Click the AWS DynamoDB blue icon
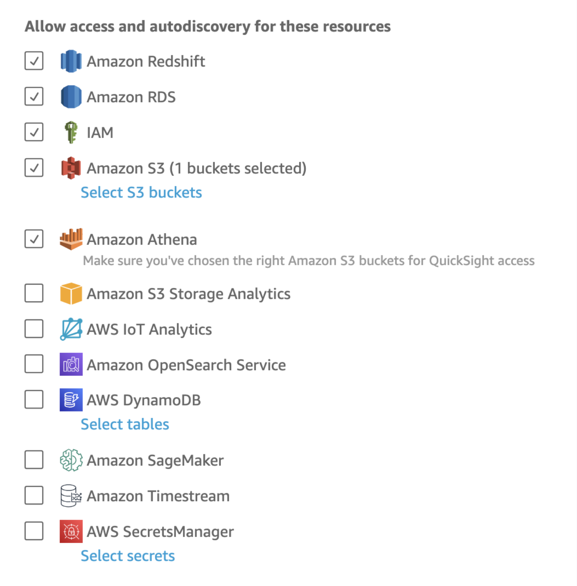The image size is (577, 586). tap(71, 400)
